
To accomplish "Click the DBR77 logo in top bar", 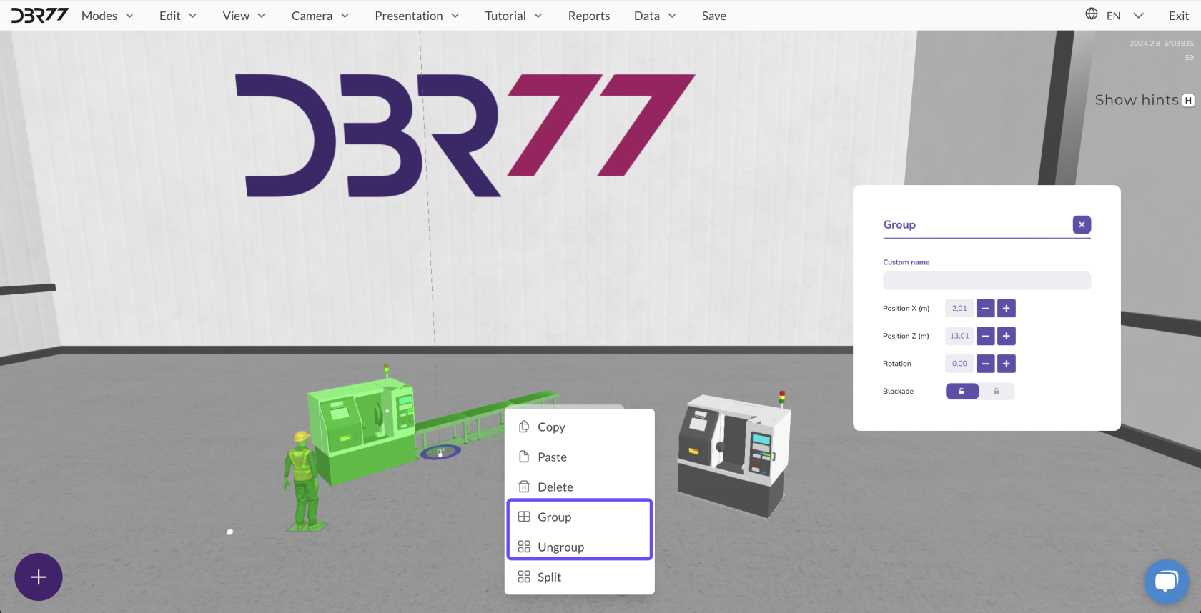I will (40, 15).
